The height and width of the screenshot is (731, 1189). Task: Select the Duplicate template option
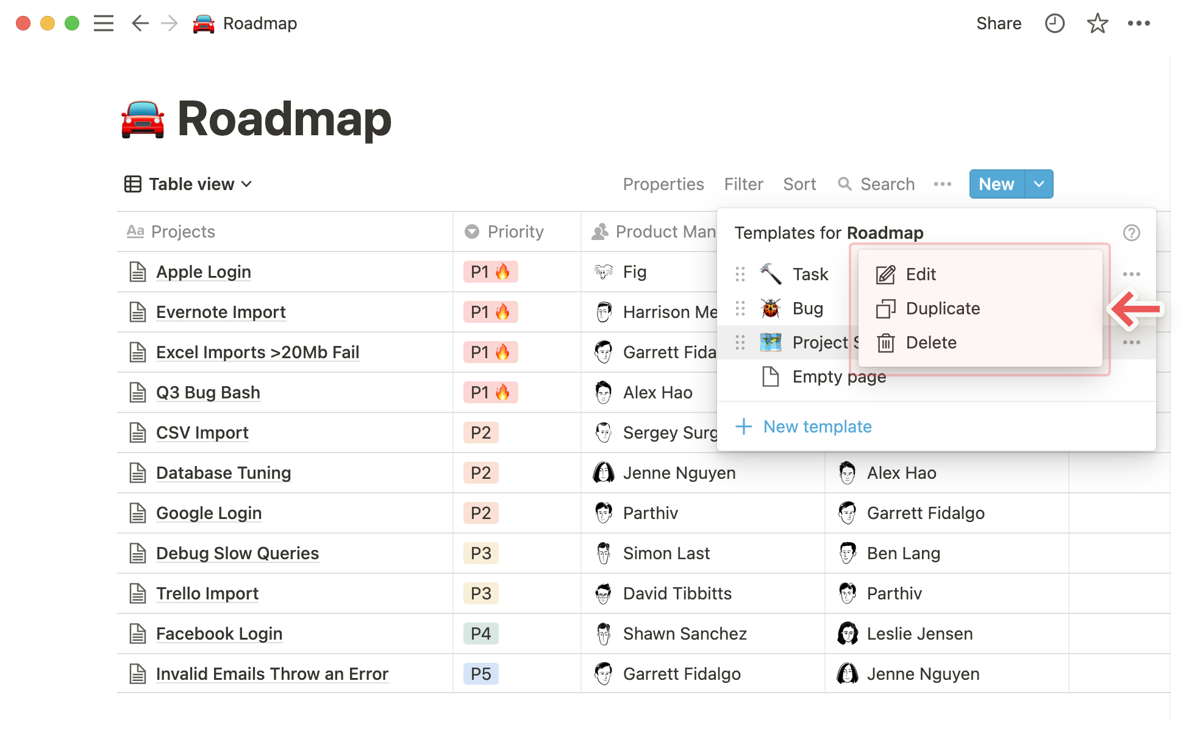coord(942,308)
